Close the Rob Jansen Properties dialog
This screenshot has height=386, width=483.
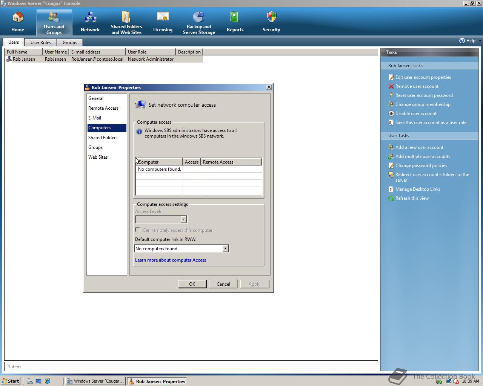269,87
